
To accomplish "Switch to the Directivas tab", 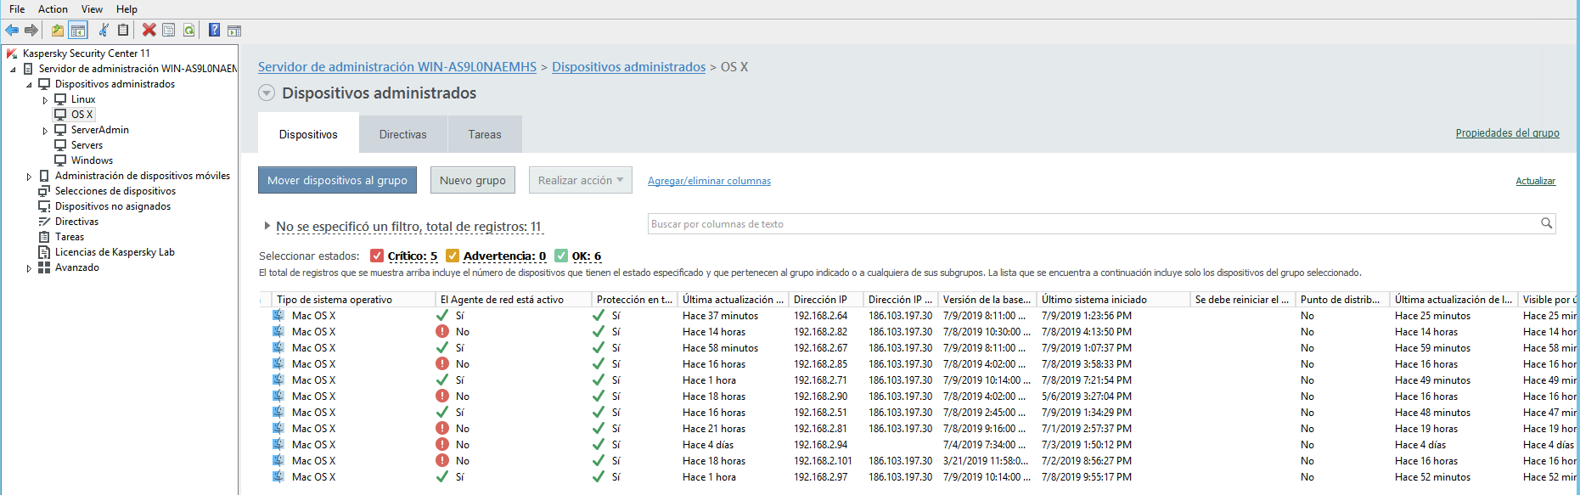I will 402,134.
